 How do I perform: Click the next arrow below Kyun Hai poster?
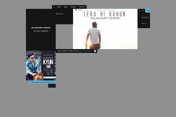54,86
